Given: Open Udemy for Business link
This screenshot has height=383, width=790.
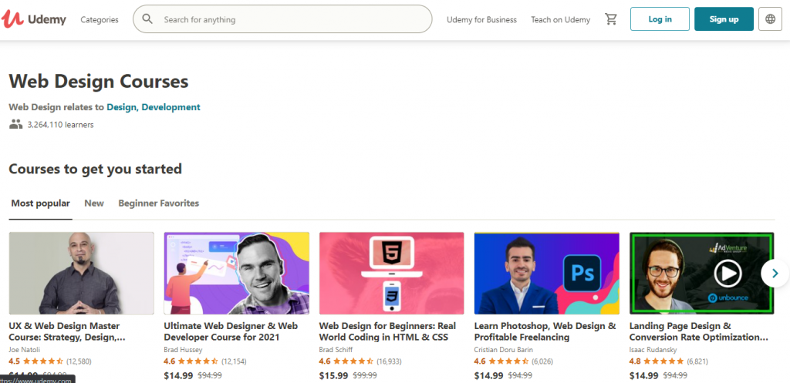Looking at the screenshot, I should pos(481,19).
